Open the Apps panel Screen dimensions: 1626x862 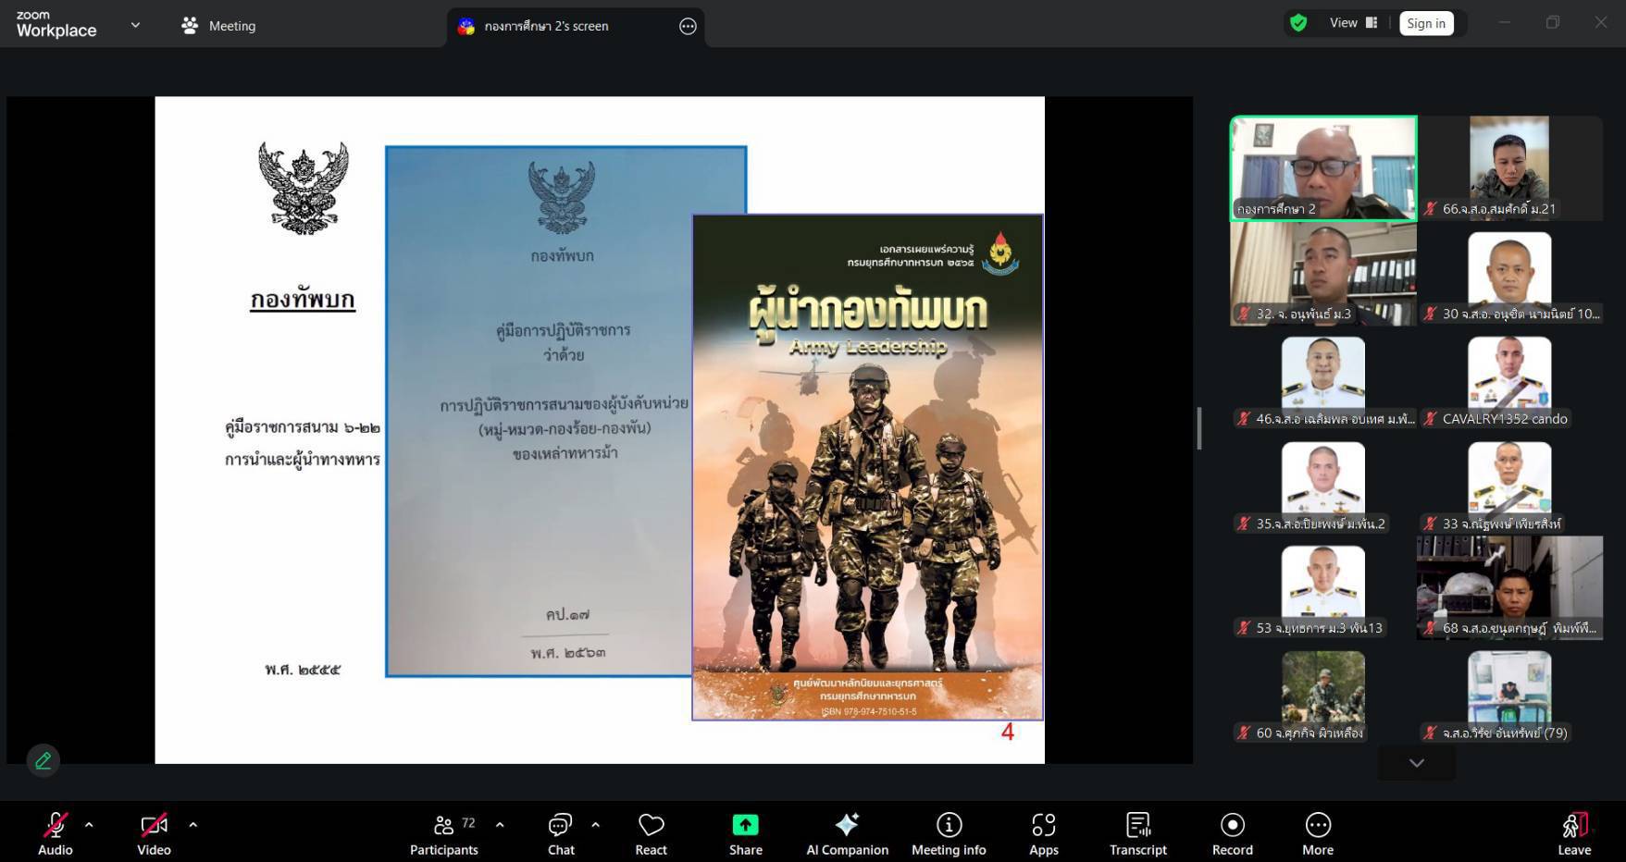tap(1043, 833)
